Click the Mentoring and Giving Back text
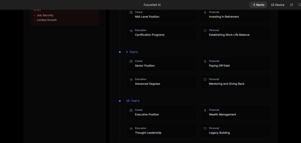Viewport: 301px width, 143px height. (227, 84)
